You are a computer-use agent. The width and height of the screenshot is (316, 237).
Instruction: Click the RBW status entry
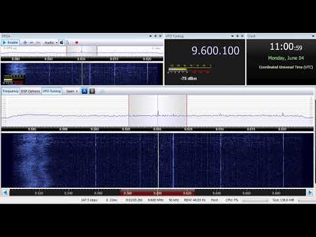click(195, 200)
